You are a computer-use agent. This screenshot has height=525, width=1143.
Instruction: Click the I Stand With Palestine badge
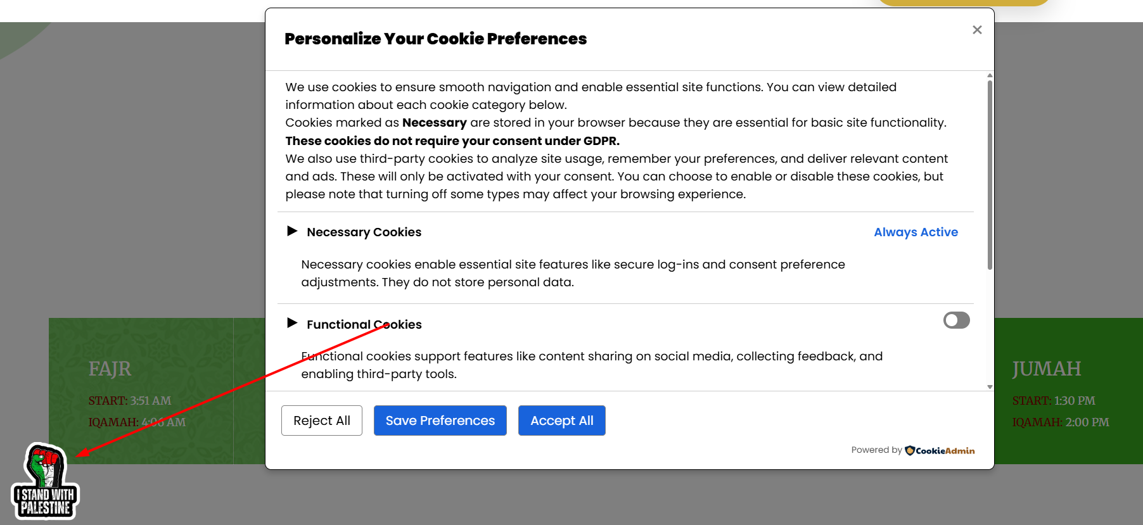pos(45,481)
